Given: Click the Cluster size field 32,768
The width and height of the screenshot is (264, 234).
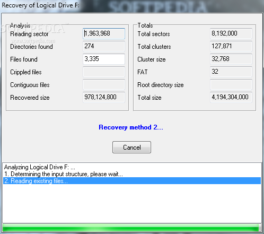Looking at the screenshot, I should click(231, 59).
